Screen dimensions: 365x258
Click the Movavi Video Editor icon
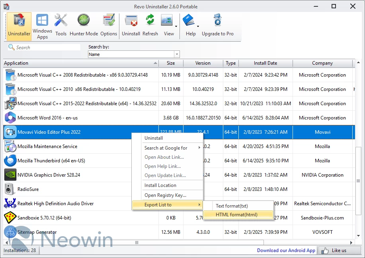click(10, 132)
